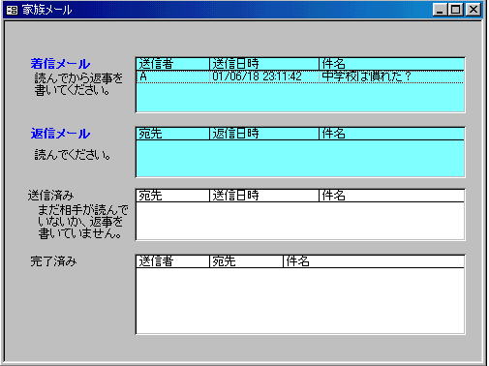Viewport: 489px width, 366px height.
Task: Click the 着信メール heading label
Action: pyautogui.click(x=60, y=64)
